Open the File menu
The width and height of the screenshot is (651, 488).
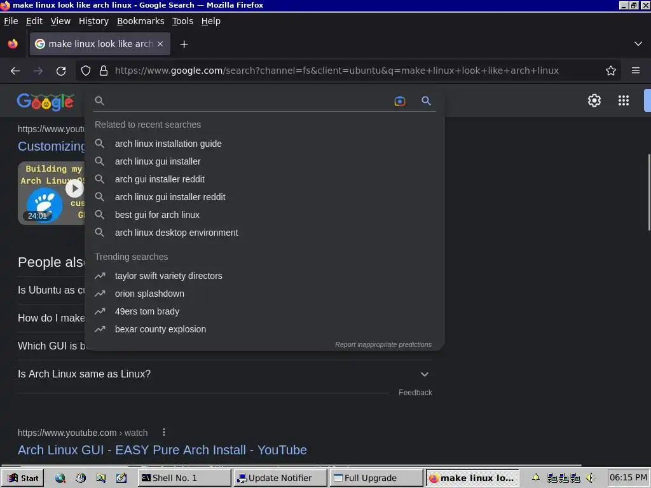pos(11,21)
